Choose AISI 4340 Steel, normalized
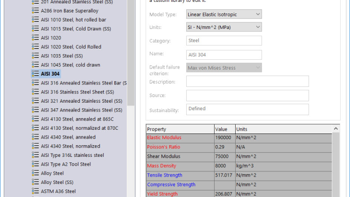 pos(70,146)
